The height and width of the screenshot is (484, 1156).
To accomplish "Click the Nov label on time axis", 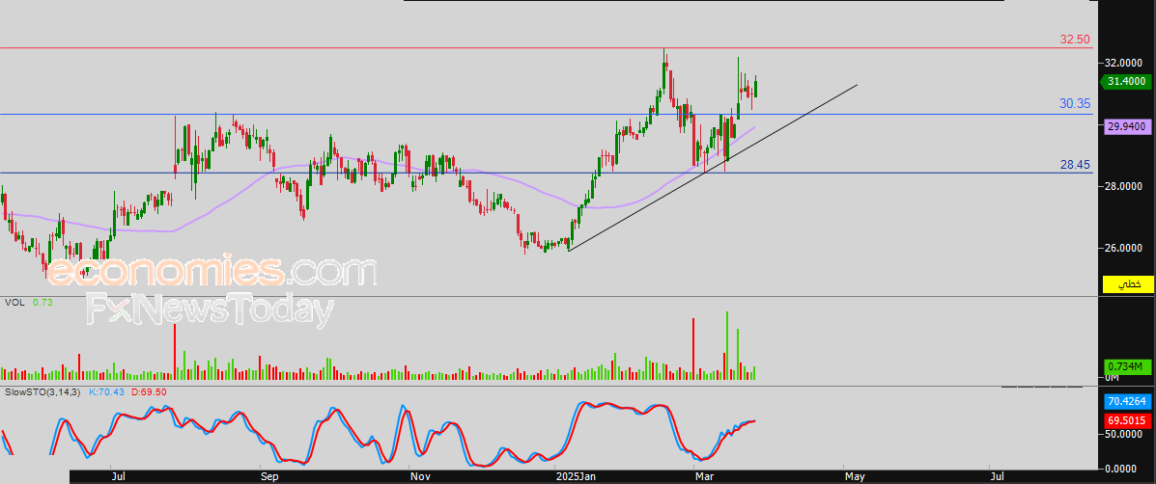I will pyautogui.click(x=419, y=476).
